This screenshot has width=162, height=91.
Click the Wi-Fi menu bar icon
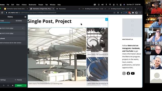tap(110, 5)
